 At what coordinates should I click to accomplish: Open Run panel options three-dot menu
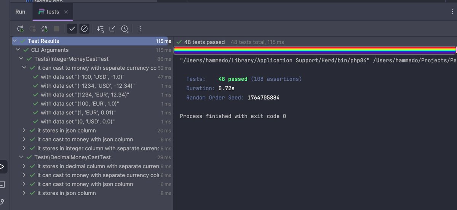(452, 11)
